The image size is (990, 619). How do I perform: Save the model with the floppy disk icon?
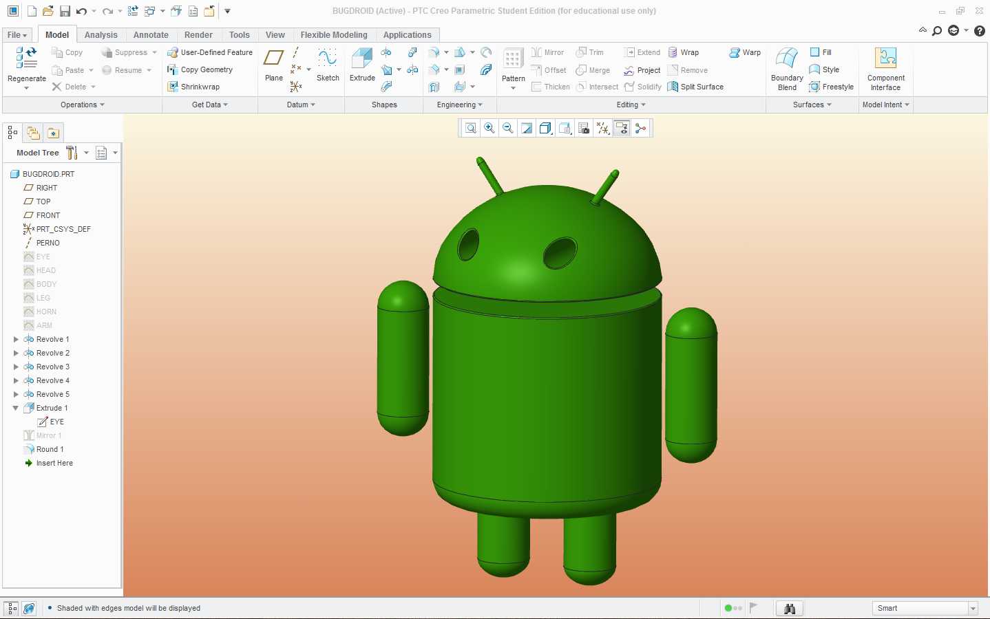point(65,11)
